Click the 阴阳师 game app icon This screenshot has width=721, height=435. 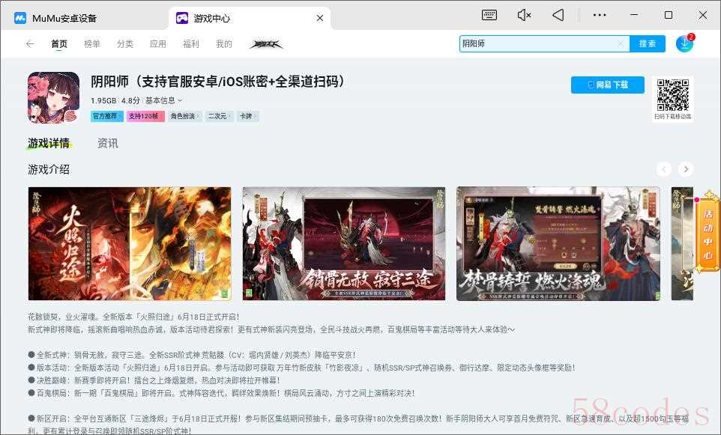tap(53, 97)
